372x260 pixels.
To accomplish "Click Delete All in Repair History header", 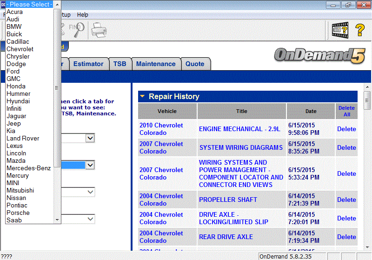I will coord(346,111).
